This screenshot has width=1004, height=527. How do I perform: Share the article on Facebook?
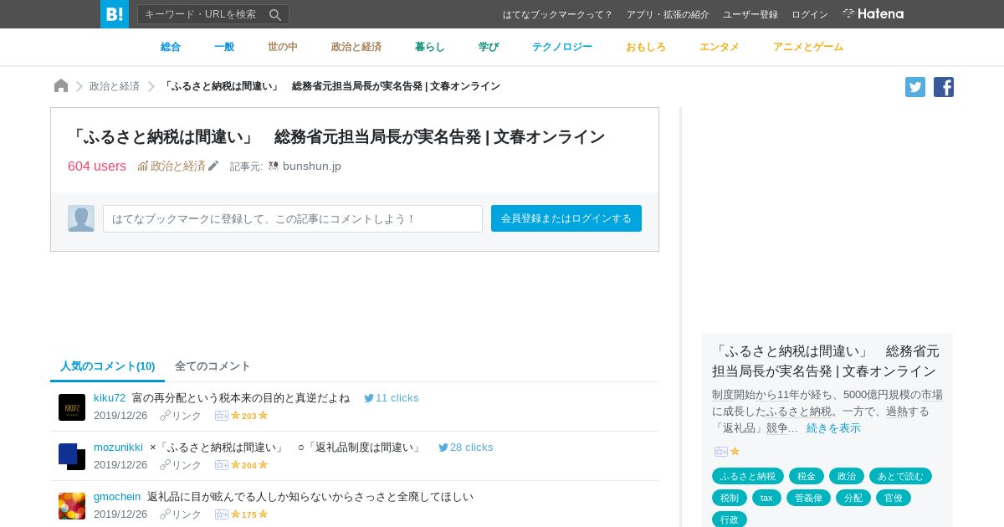[x=944, y=87]
